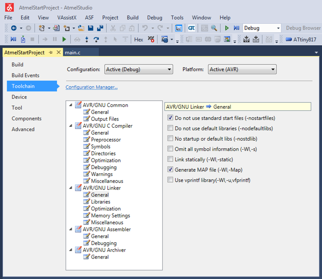Select the Device settings page
This screenshot has width=322, height=279.
[x=19, y=97]
